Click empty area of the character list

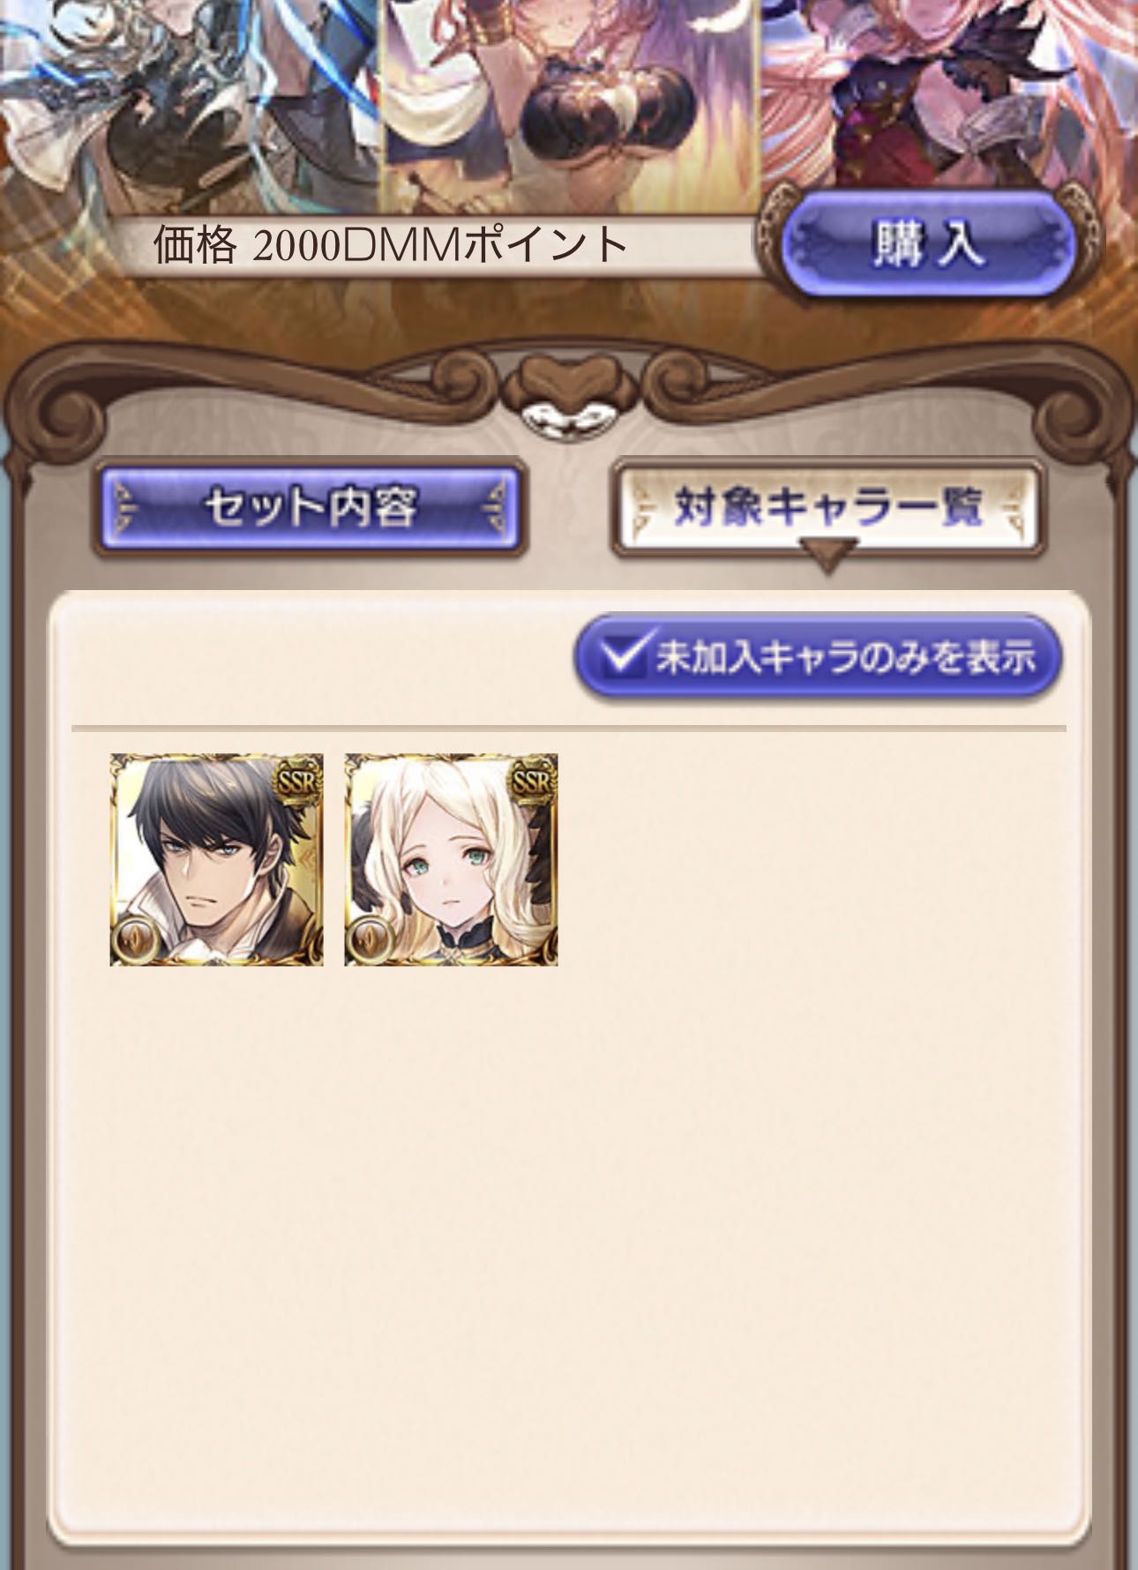[x=569, y=1235]
